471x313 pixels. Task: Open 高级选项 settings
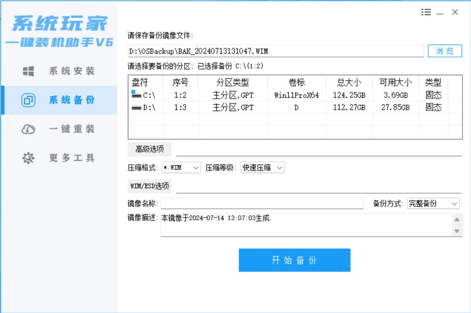coord(150,149)
